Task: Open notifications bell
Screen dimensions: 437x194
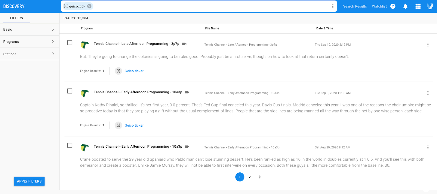Action: tap(405, 6)
